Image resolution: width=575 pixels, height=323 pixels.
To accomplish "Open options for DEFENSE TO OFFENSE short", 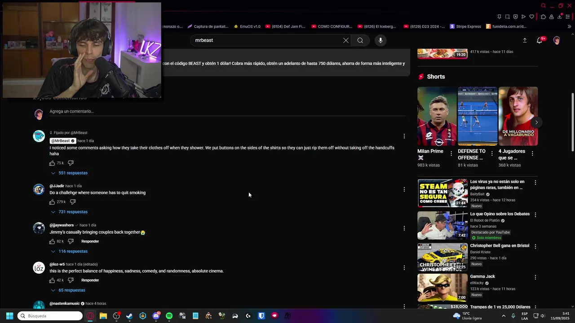I will 492,153.
